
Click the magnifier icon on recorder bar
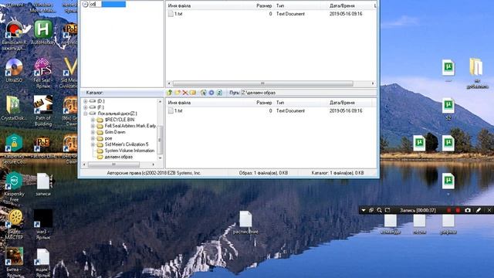tap(379, 210)
